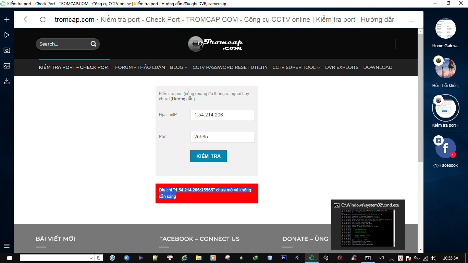The width and height of the screenshot is (468, 263).
Task: Open the orange media player taskbar icon
Action: 213,258
